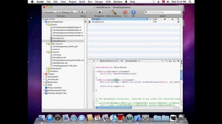Screen dimensions: 222x124
Task: Click the build hammer column header icon
Action: point(151,19)
